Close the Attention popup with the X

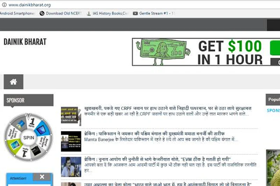point(42,177)
